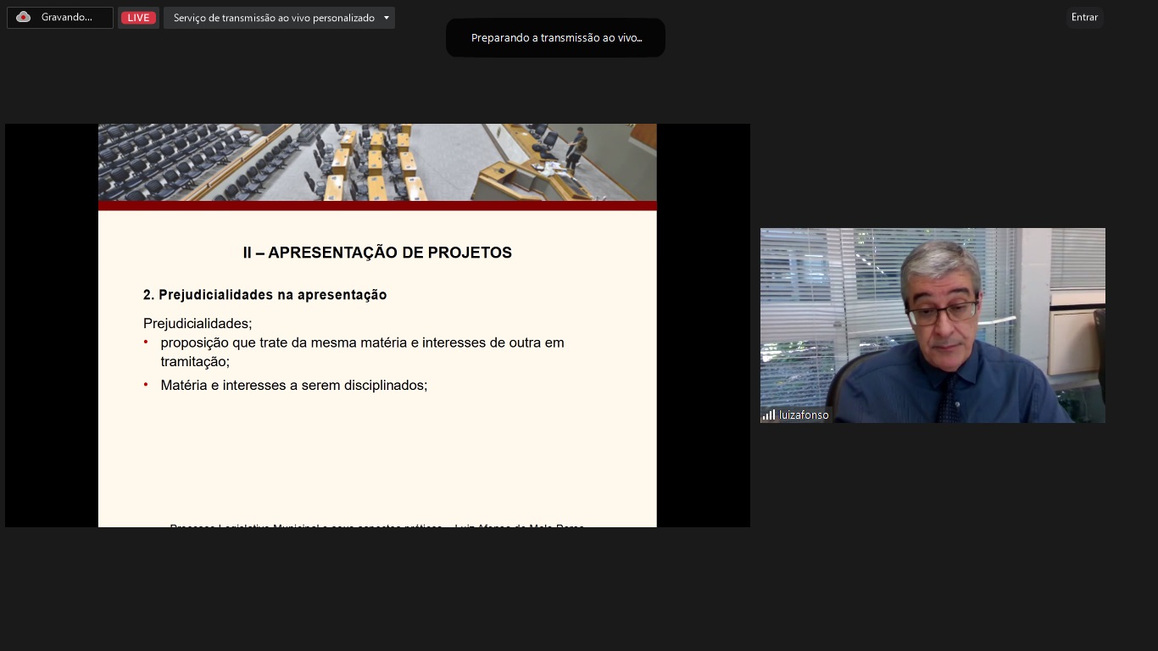Screen dimensions: 1158x651
Task: Click heading '2. Prejudicialidades na apresentação'
Action: click(x=264, y=295)
